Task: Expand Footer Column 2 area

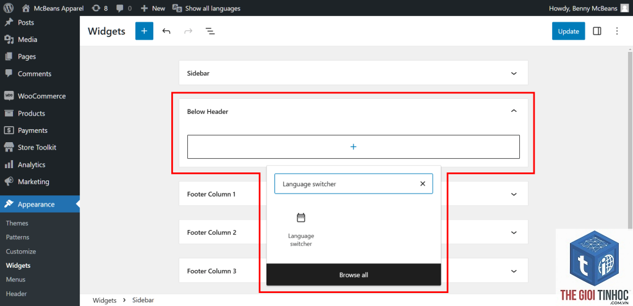Action: [x=514, y=232]
